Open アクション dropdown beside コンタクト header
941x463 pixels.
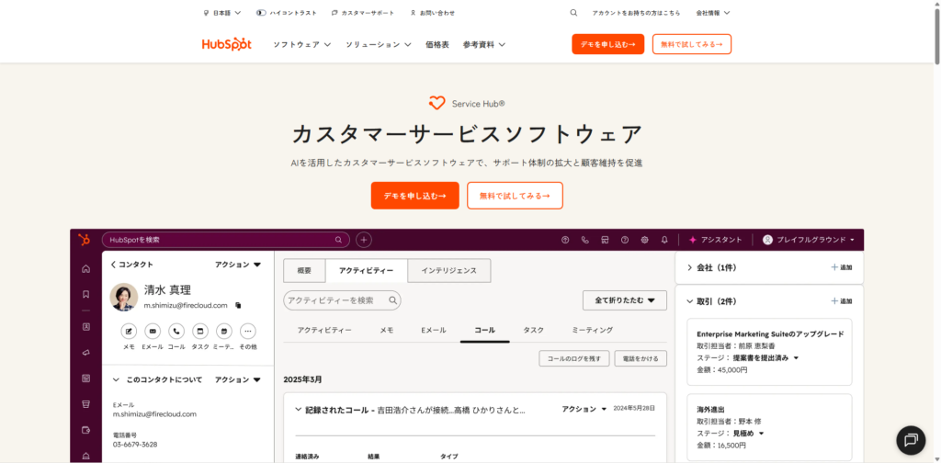238,265
